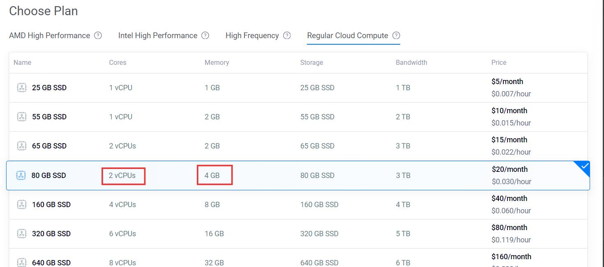604x267 pixels.
Task: Click the help icon beside Regular Cloud Compute
Action: click(x=396, y=35)
